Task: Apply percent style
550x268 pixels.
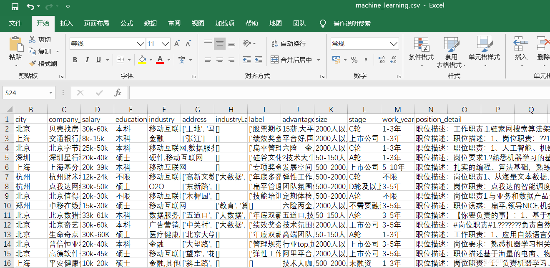Action: point(354,60)
